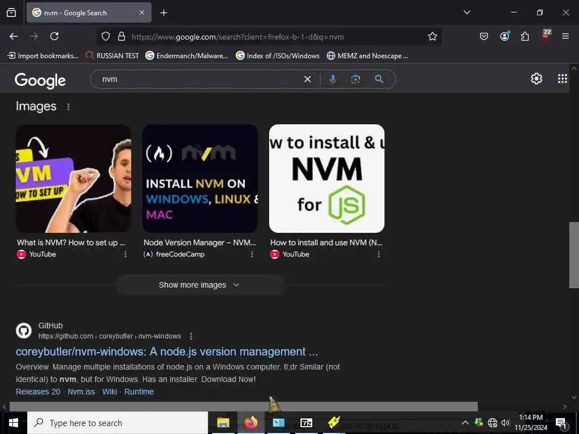Open the Index of /ISOs/Windows bookmark
The width and height of the screenshot is (579, 434).
click(278, 56)
